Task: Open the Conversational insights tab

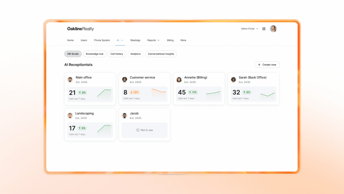Action: coord(161,54)
